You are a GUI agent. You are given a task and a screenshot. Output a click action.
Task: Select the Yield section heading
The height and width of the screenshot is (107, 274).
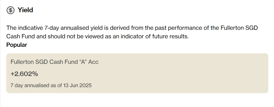pyautogui.click(x=25, y=10)
